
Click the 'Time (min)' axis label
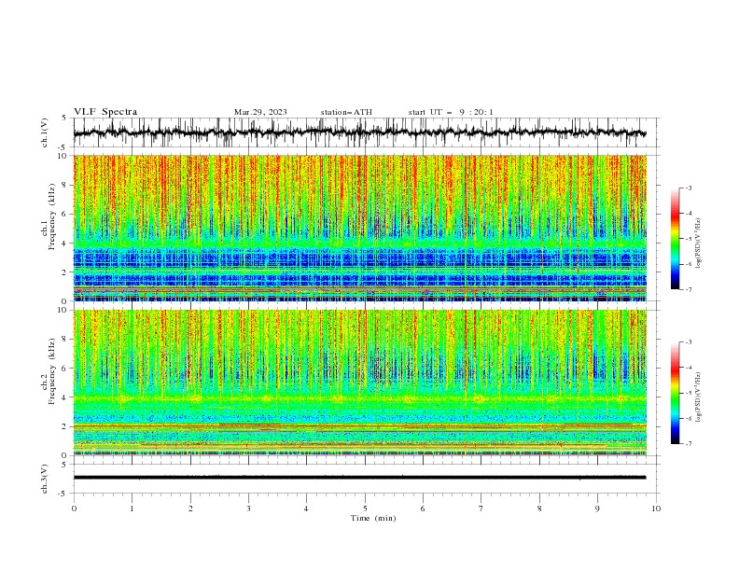pyautogui.click(x=373, y=518)
